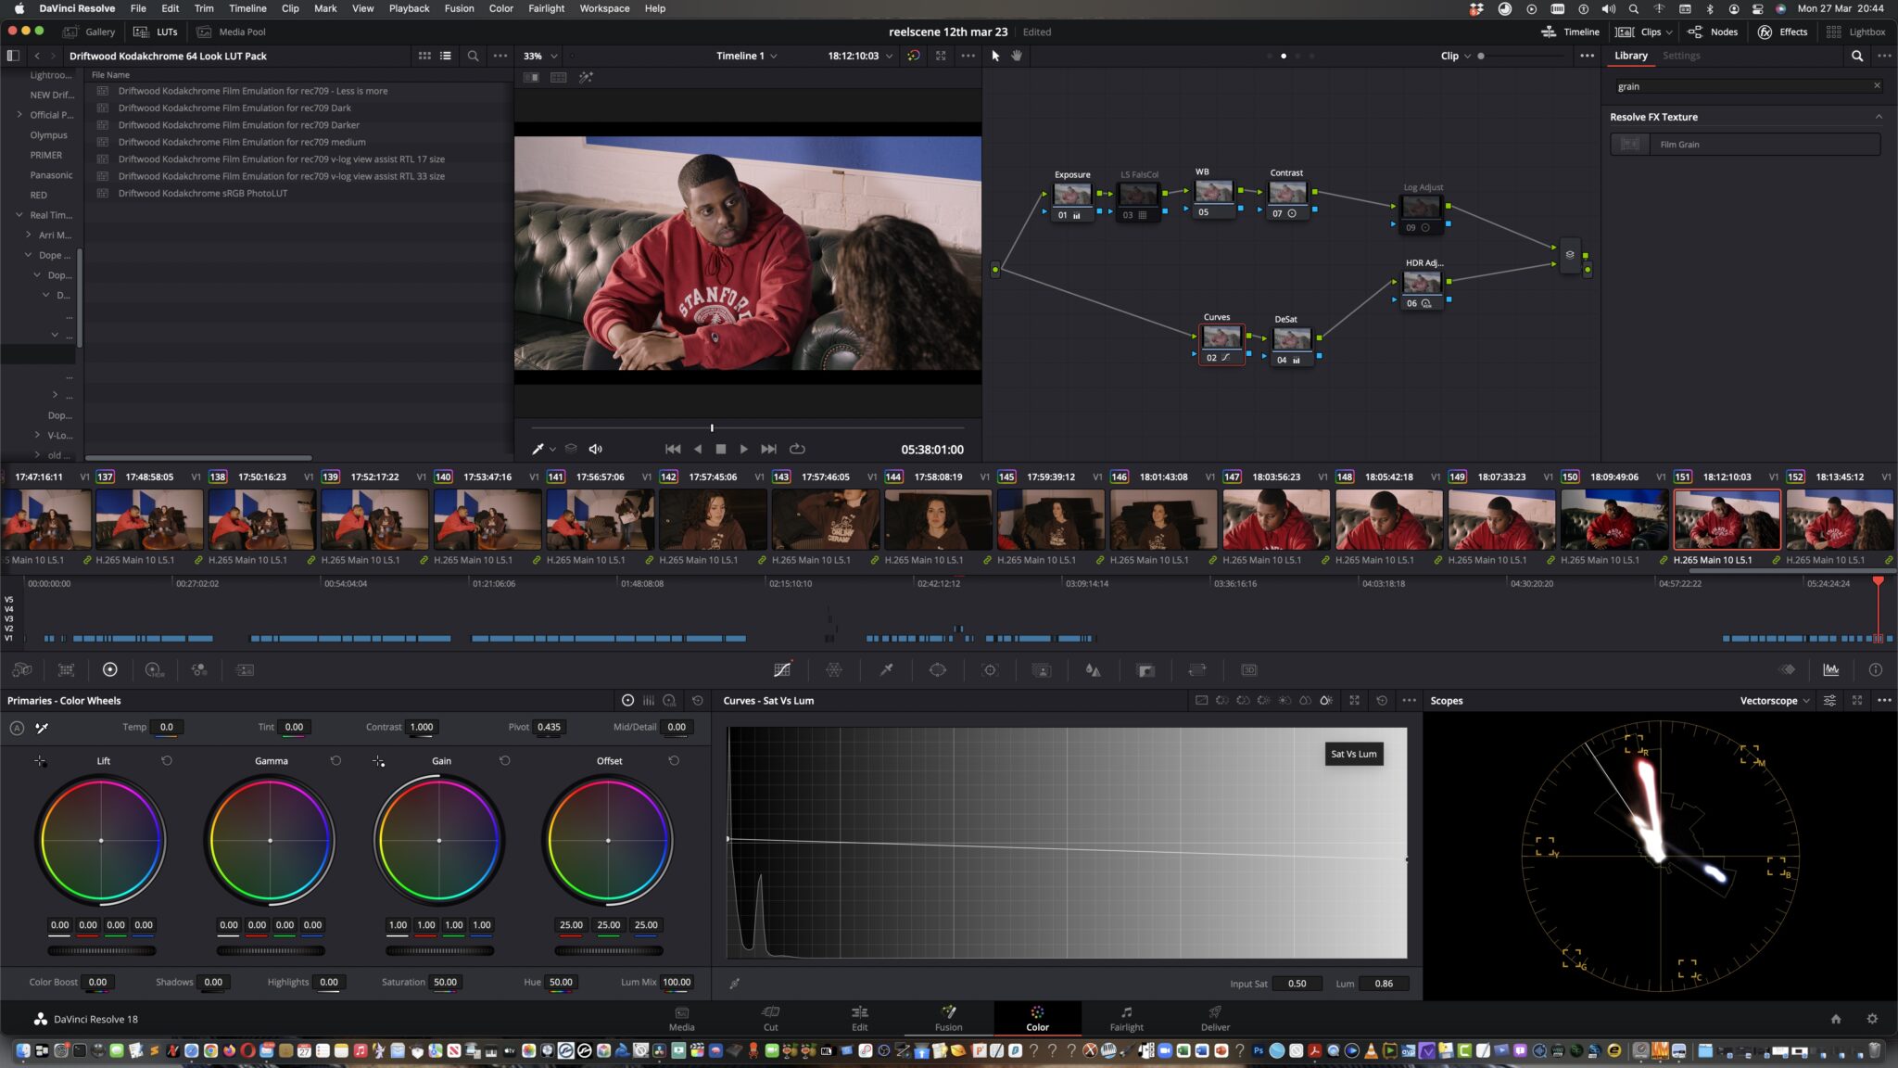Open the HDR wheels palette

point(154,669)
